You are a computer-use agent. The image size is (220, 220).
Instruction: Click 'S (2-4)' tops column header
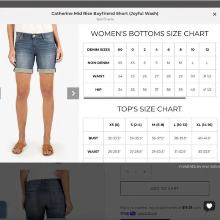[136, 125]
